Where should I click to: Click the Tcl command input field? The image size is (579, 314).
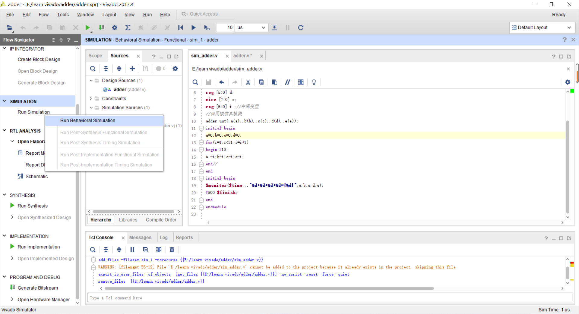(330, 298)
